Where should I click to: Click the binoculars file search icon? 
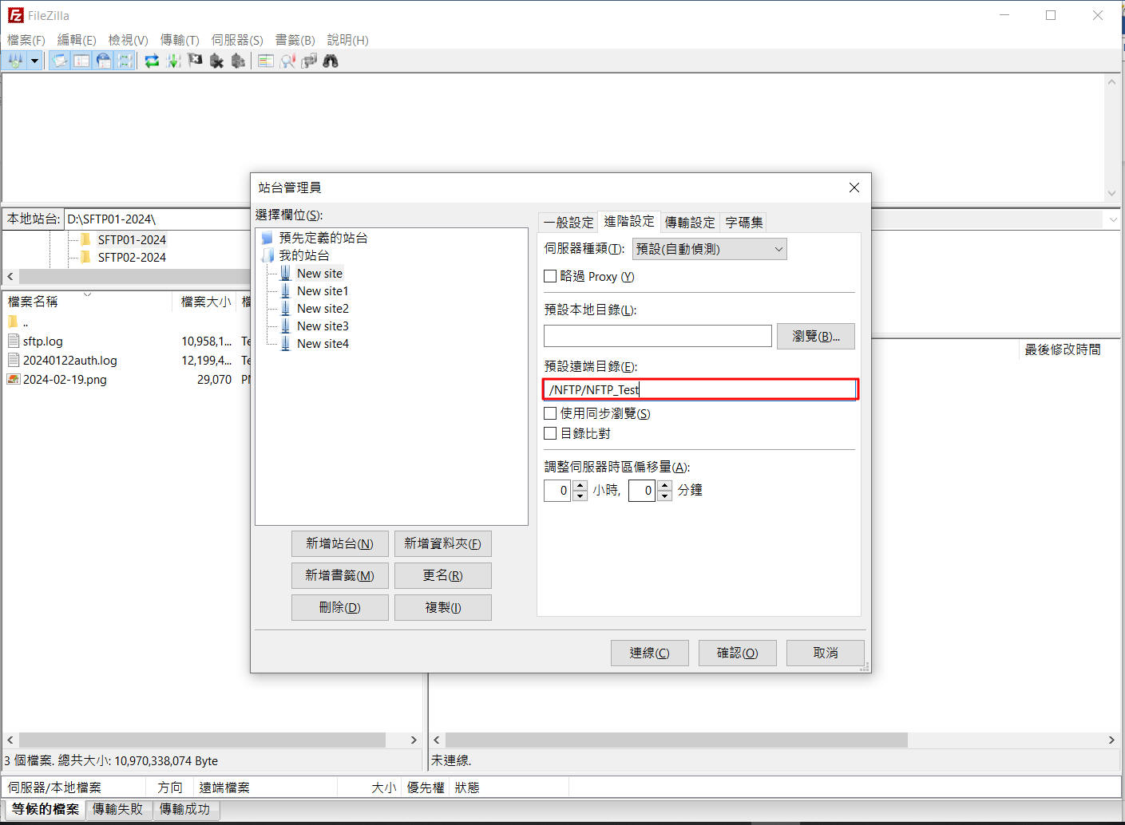click(331, 61)
